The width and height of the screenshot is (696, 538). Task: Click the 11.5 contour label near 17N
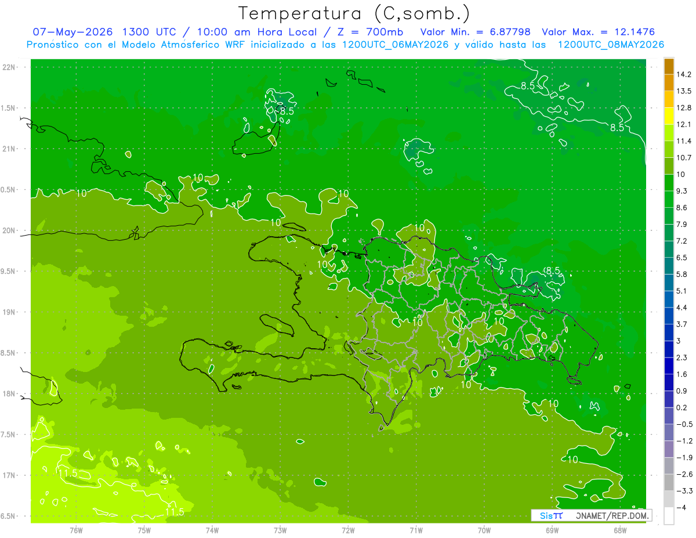click(67, 474)
